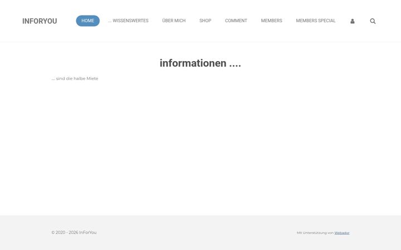The height and width of the screenshot is (250, 401).
Task: Go to the HOME menu item
Action: click(88, 21)
